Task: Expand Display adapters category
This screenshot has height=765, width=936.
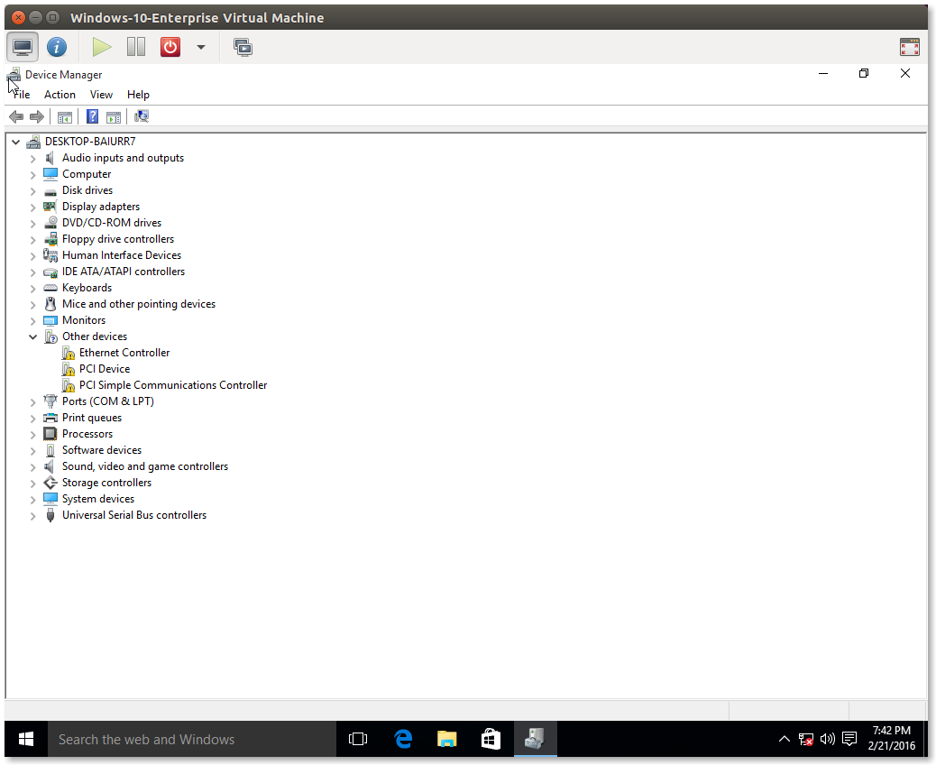Action: click(32, 207)
